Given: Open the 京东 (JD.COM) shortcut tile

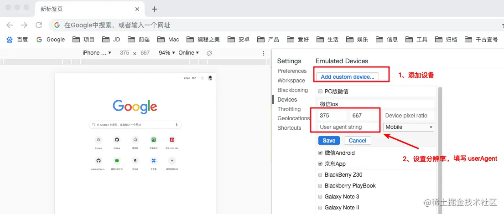Looking at the screenshot, I should [172, 142].
